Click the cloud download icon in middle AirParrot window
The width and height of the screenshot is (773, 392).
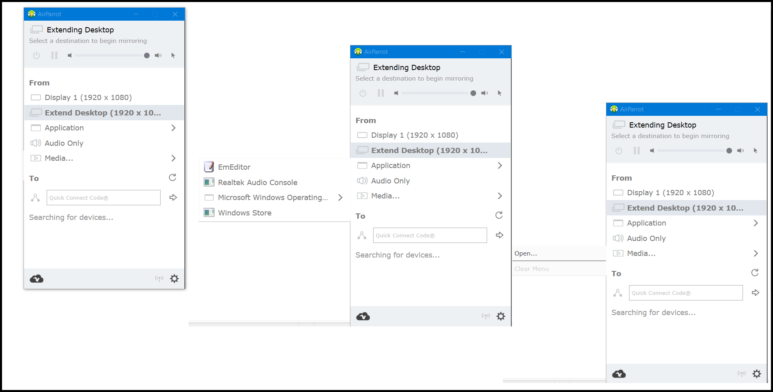363,316
